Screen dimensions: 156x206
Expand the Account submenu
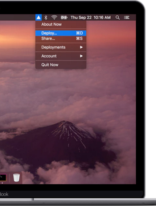61,56
